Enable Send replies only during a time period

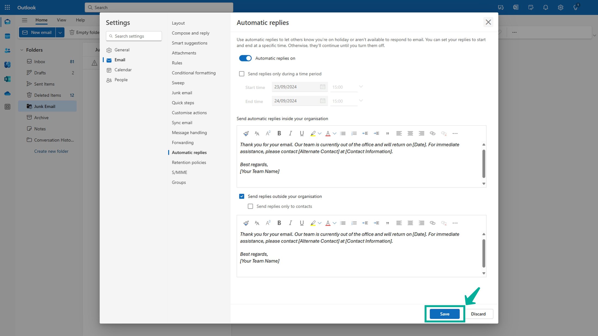[241, 74]
